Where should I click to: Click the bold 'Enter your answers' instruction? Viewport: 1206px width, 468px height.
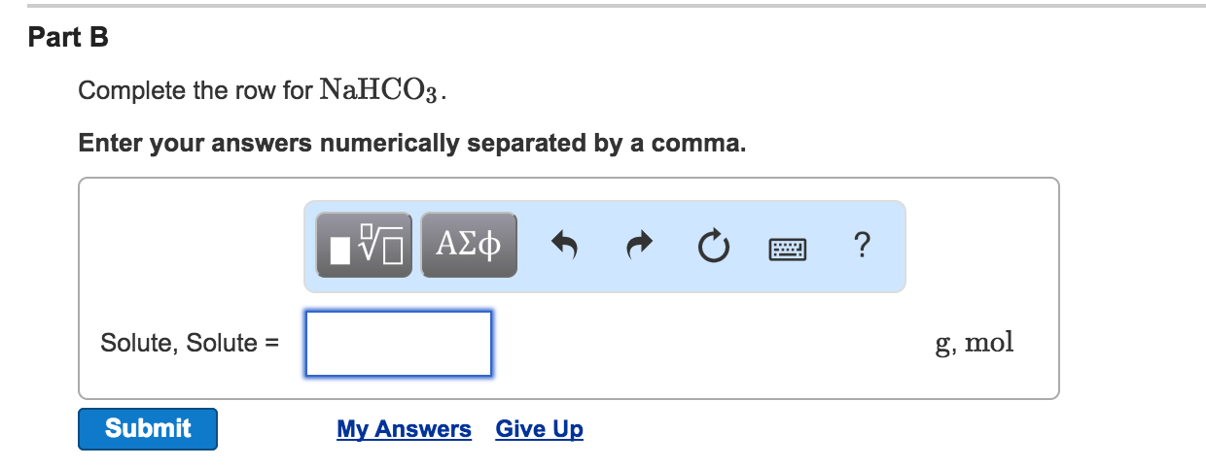pyautogui.click(x=412, y=144)
